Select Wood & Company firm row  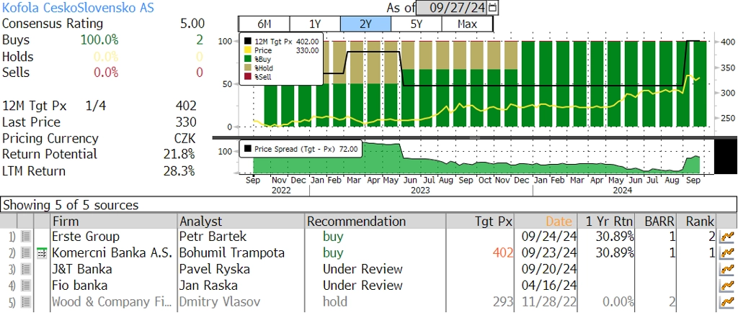click(x=112, y=302)
